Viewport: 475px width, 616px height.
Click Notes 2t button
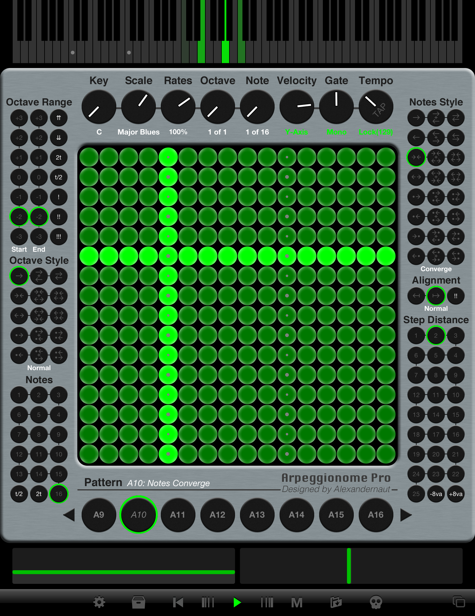click(x=39, y=494)
